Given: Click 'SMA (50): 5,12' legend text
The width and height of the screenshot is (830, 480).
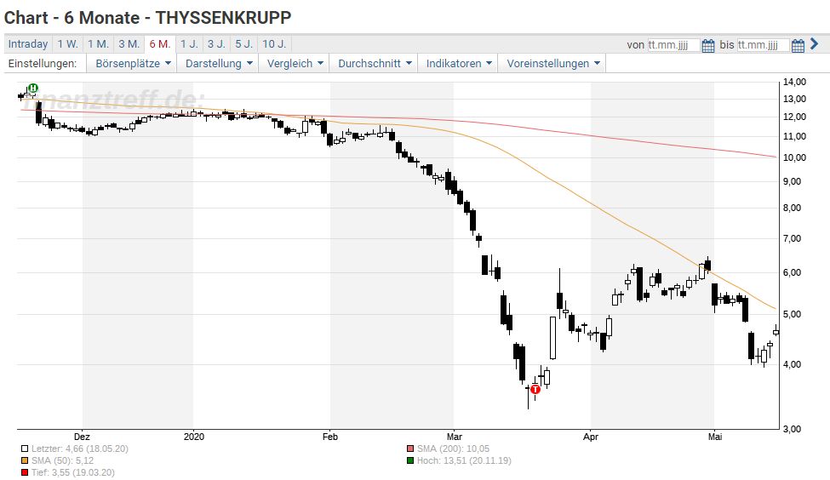Looking at the screenshot, I should tap(62, 461).
